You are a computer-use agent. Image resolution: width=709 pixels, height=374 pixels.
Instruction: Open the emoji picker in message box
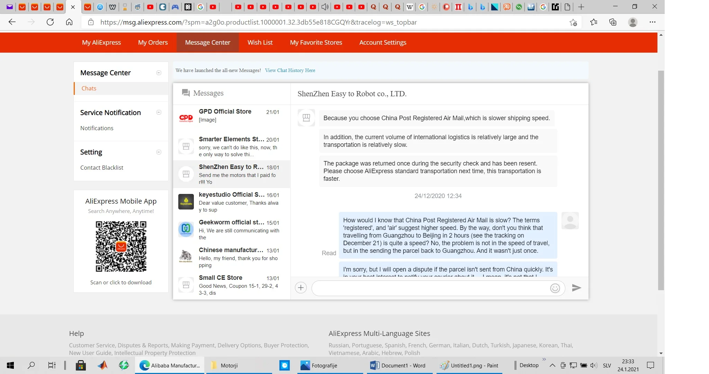tap(555, 288)
